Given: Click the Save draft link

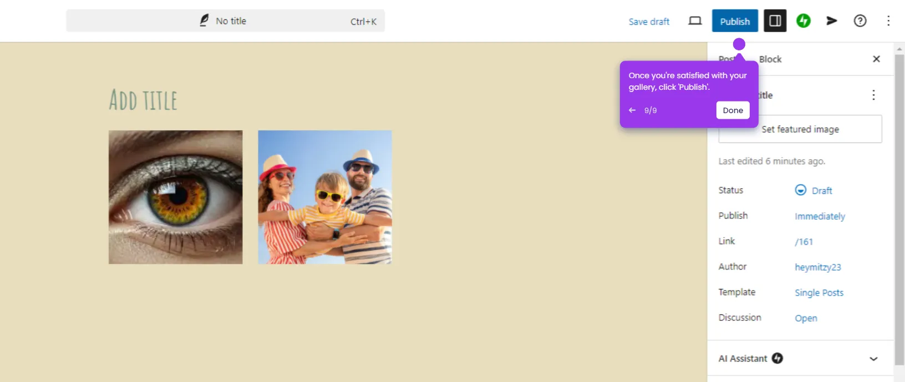Looking at the screenshot, I should coord(649,22).
